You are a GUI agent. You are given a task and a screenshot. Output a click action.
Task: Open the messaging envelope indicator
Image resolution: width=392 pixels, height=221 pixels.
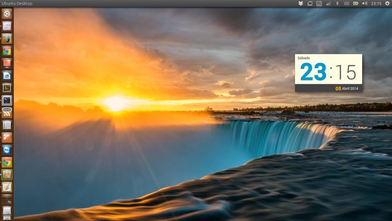click(346, 4)
